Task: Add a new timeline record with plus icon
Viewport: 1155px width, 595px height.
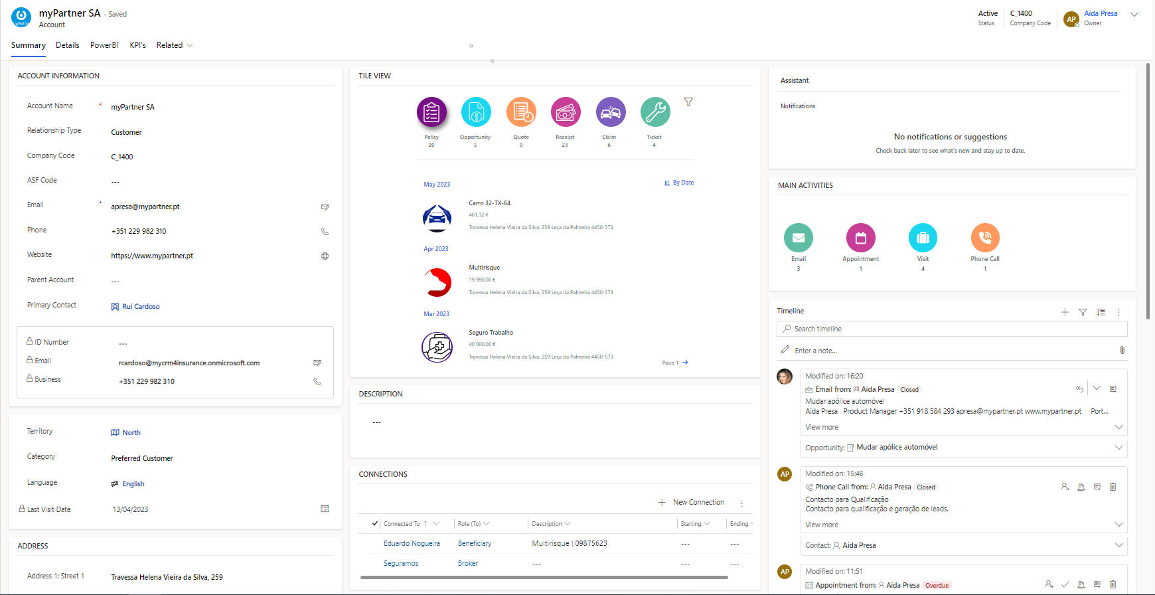Action: point(1065,312)
